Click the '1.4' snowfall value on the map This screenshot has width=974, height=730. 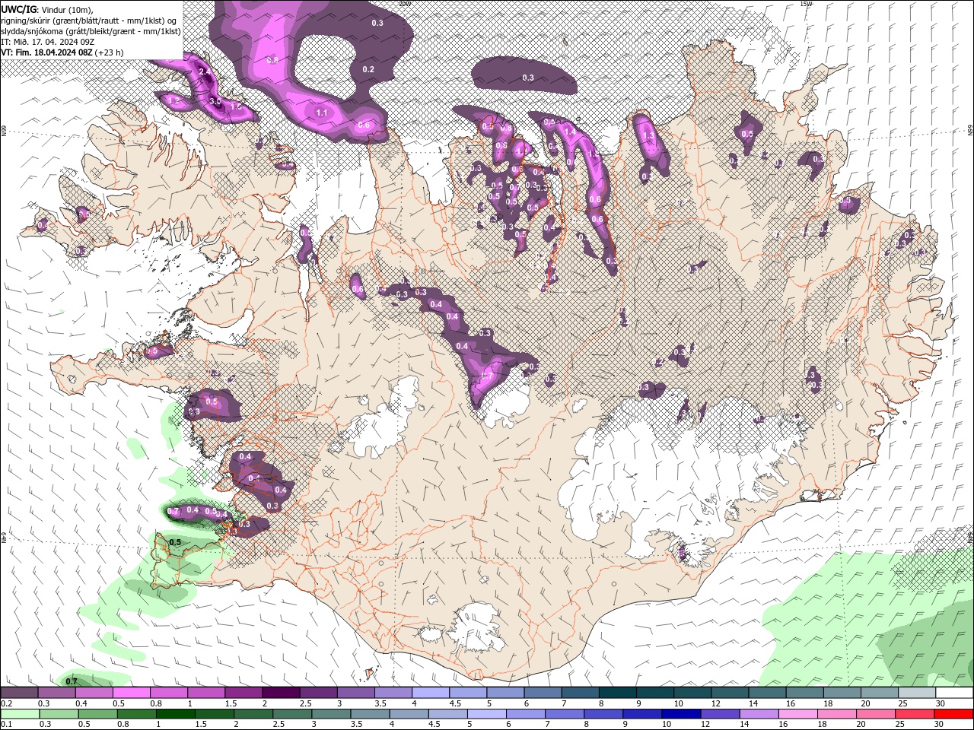tap(570, 132)
